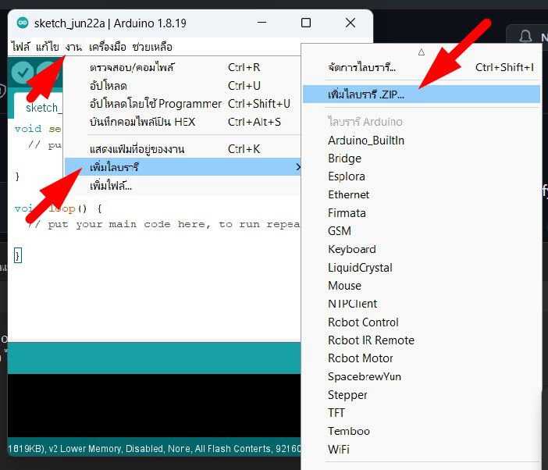Image resolution: width=548 pixels, height=470 pixels.
Task: Choose อัปโหลดโดยใช้ Programmer menu item
Action: (155, 104)
